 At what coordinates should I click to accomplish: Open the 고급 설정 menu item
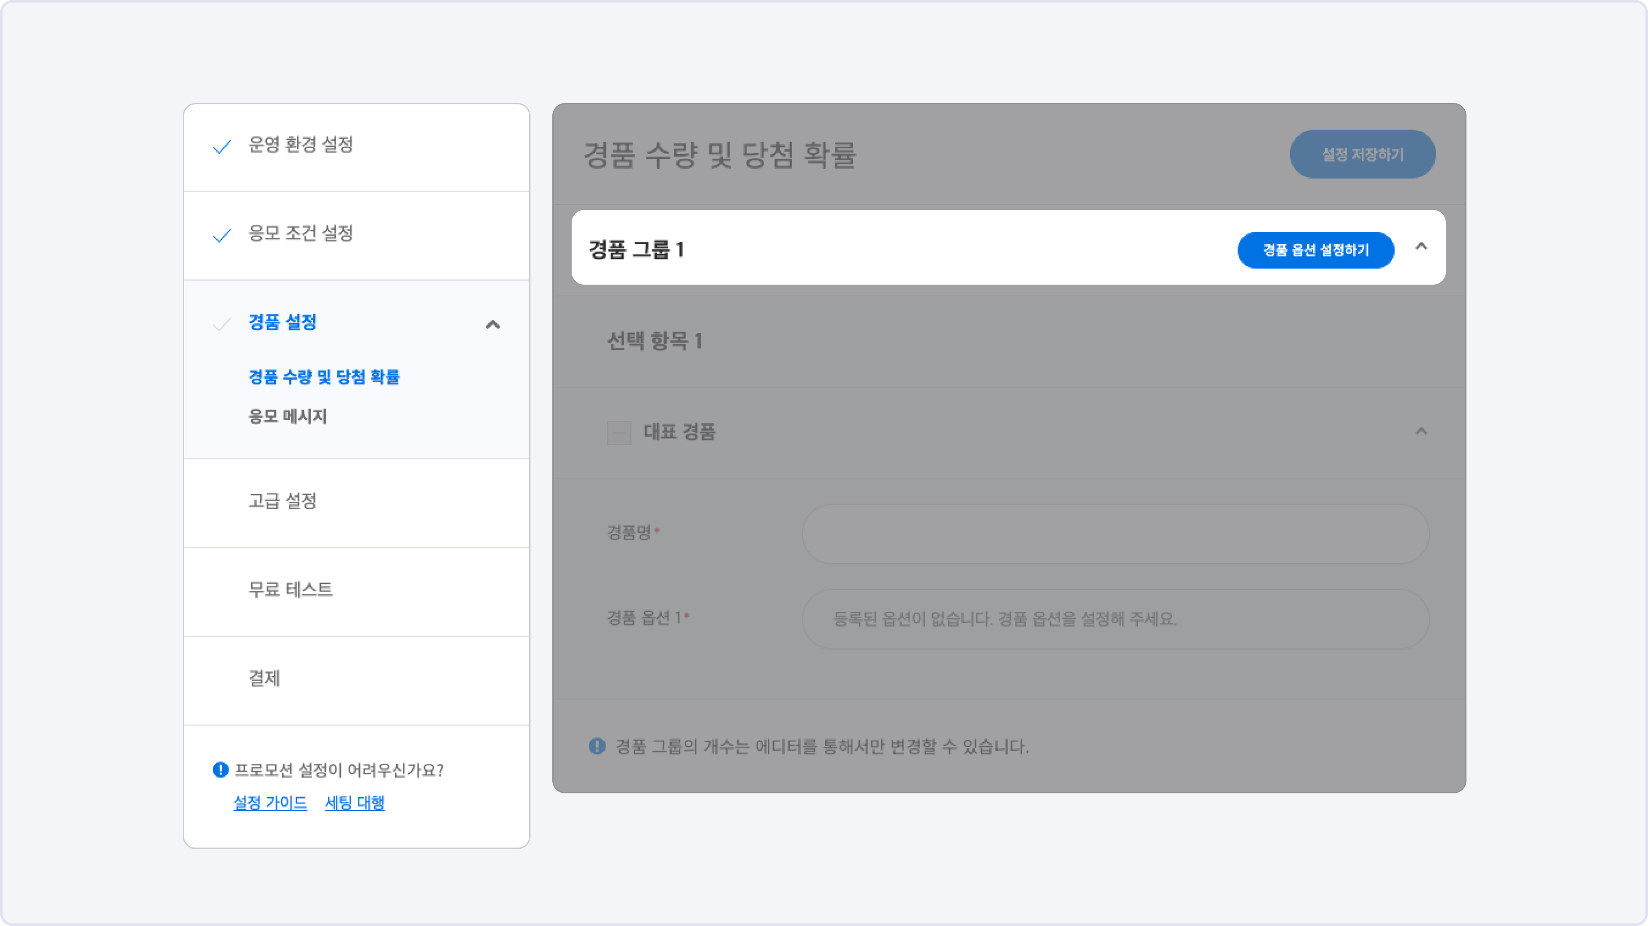(283, 501)
